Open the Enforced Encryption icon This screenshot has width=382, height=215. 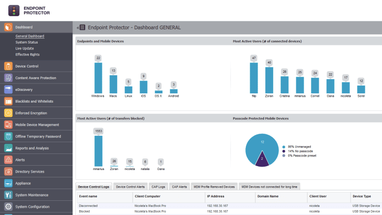[8, 113]
